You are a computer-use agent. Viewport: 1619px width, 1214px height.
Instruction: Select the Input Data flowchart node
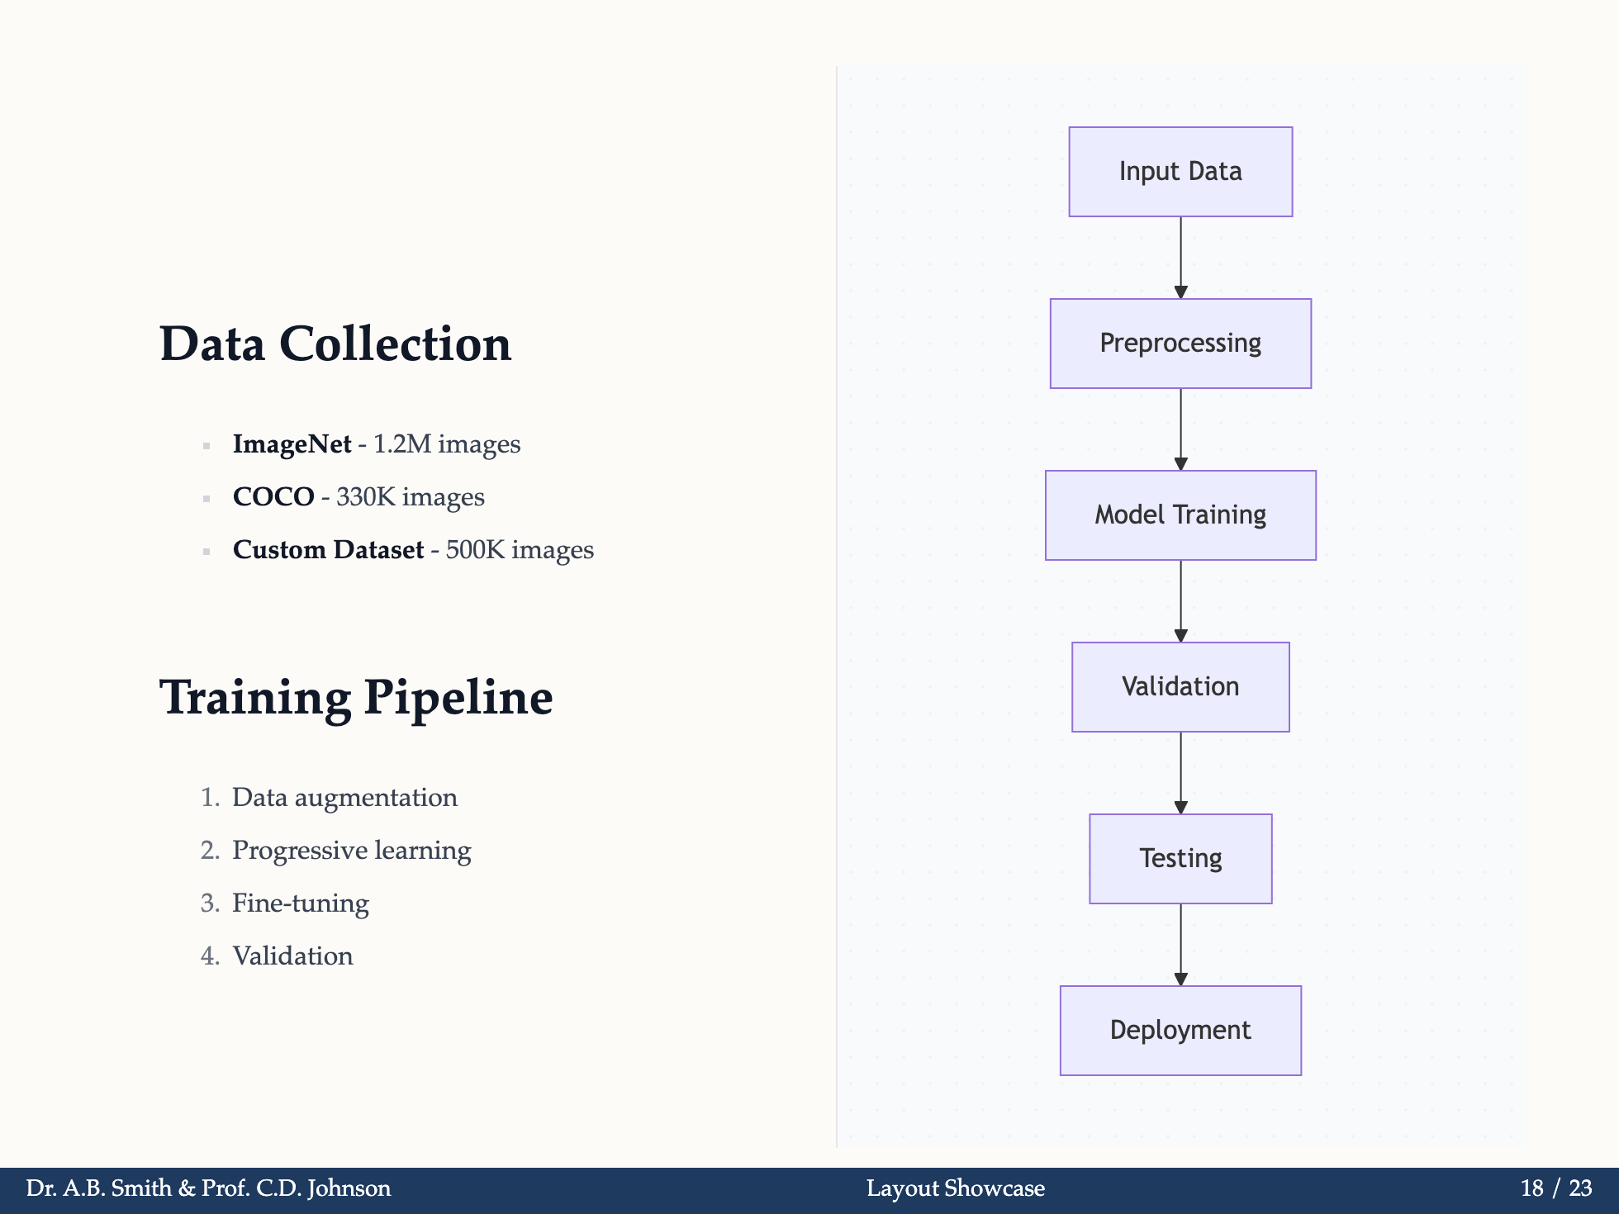(1180, 171)
